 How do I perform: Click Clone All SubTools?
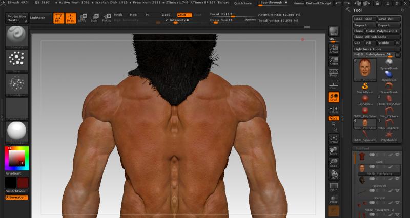pyautogui.click(x=377, y=37)
